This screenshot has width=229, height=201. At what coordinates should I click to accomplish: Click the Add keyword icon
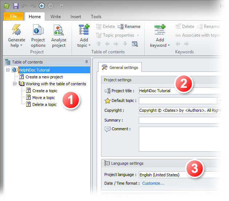pos(160,30)
